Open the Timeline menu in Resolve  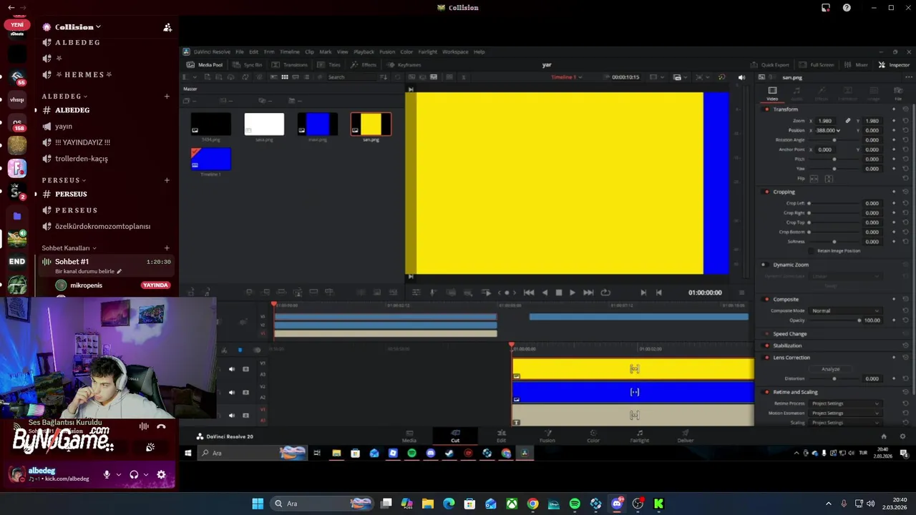pyautogui.click(x=289, y=51)
